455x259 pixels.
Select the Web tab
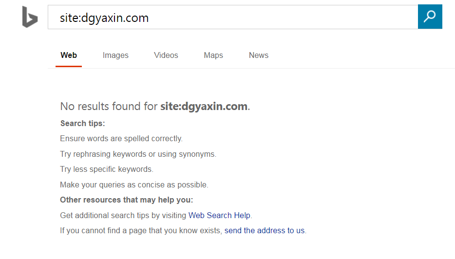(x=69, y=55)
